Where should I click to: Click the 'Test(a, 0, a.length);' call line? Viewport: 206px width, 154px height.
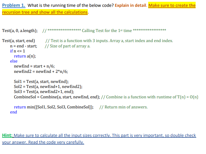tap(20, 31)
